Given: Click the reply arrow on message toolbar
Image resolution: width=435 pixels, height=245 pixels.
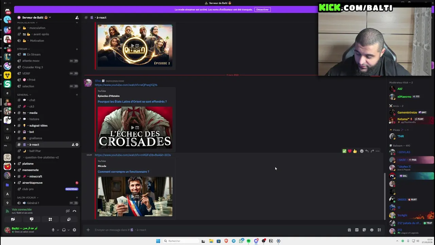Looking at the screenshot, I should point(367,151).
